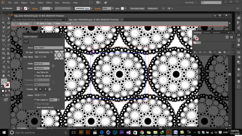
Task: Open the Appearance panel from dock
Action: [239, 69]
